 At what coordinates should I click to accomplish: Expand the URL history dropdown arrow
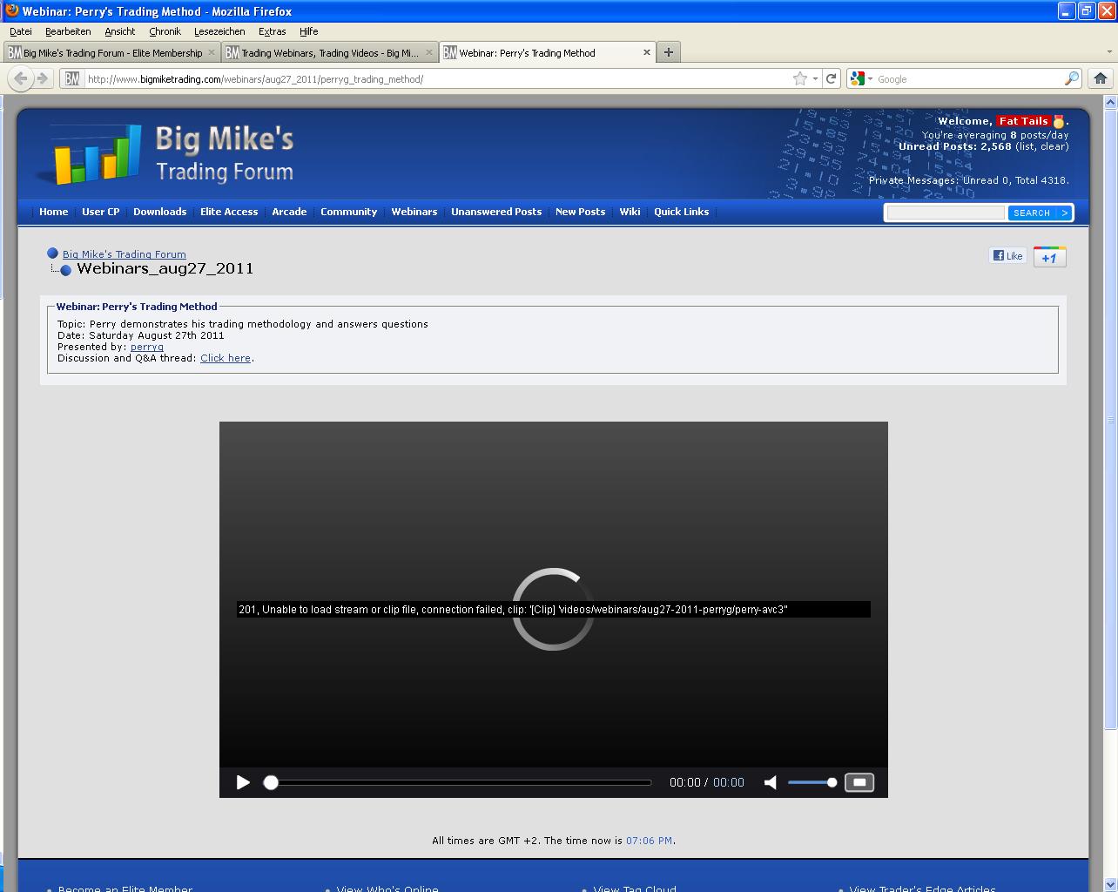click(815, 78)
